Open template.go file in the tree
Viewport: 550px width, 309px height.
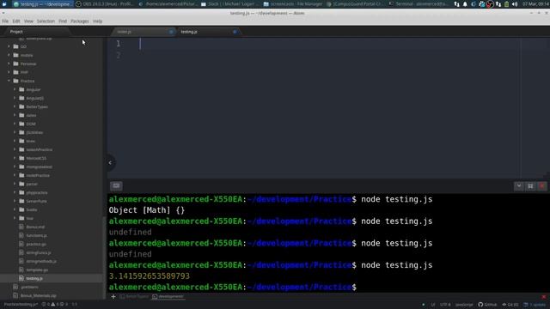37,270
